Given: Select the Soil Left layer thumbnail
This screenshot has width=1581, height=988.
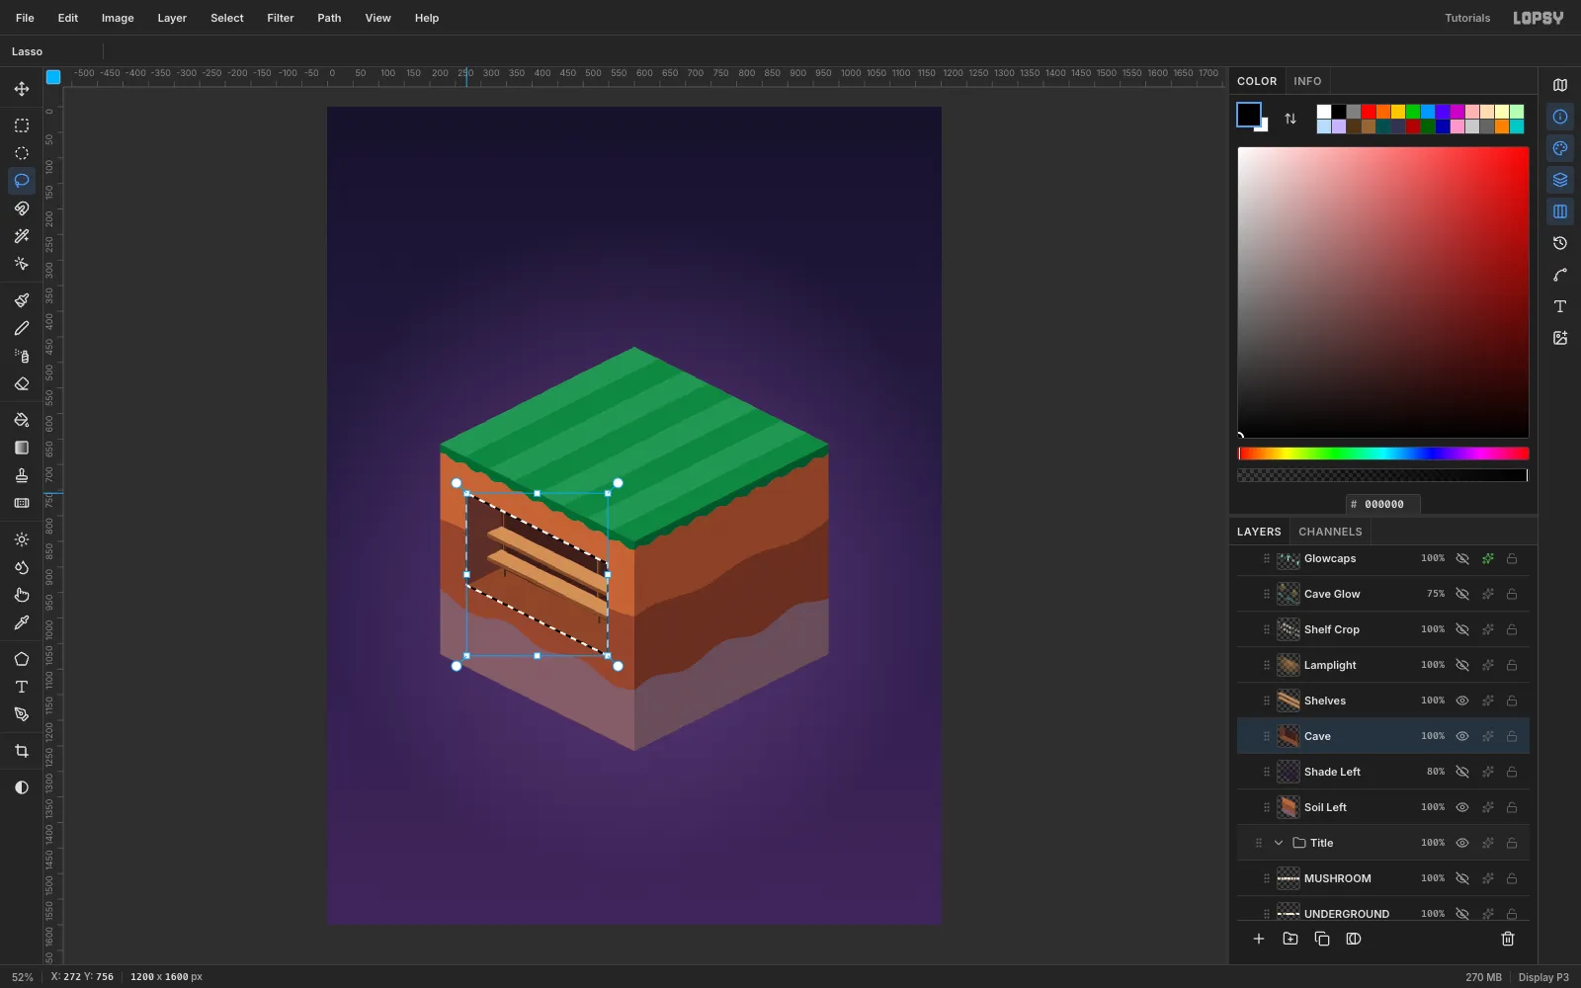Looking at the screenshot, I should [1289, 807].
